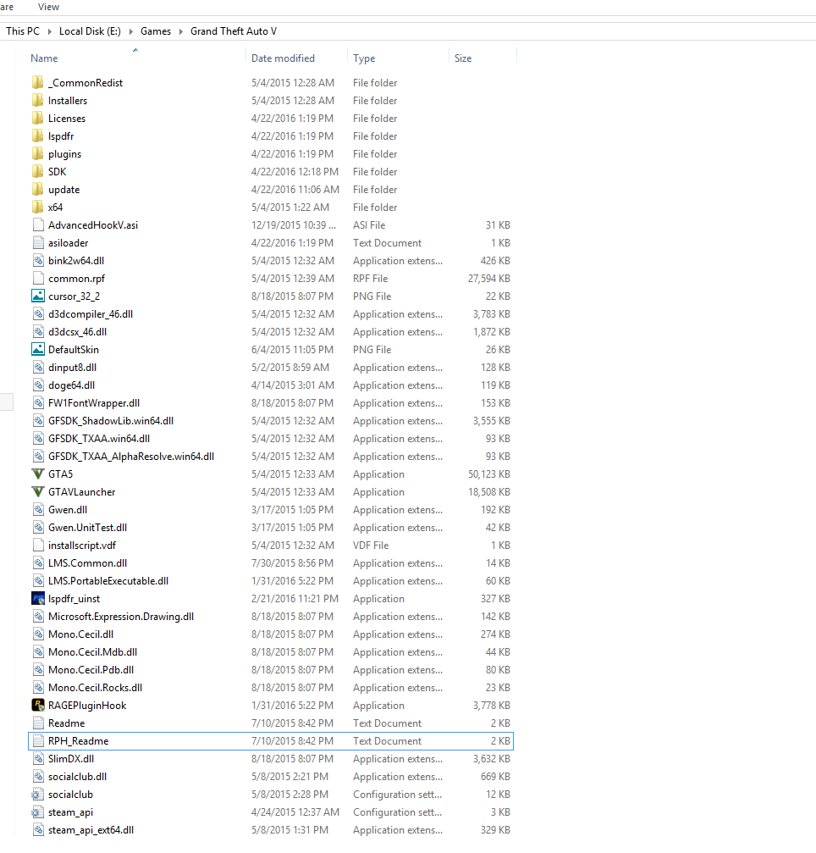
Task: Select FW1FontWrapper.dll file name
Action: [x=94, y=403]
